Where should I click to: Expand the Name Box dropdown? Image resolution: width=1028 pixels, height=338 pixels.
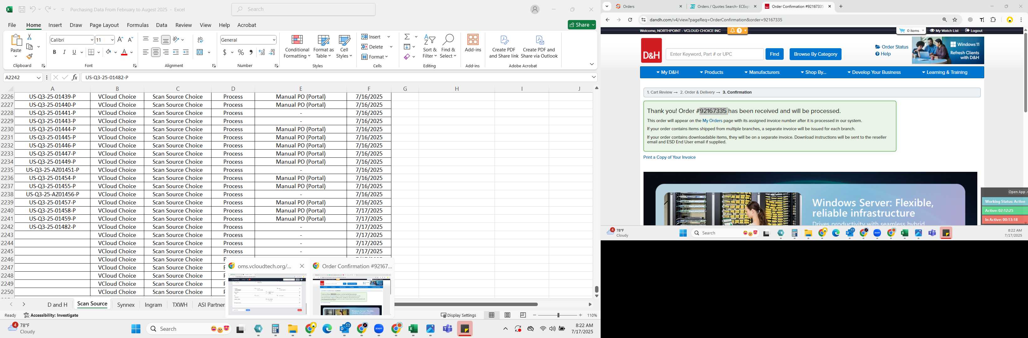39,77
